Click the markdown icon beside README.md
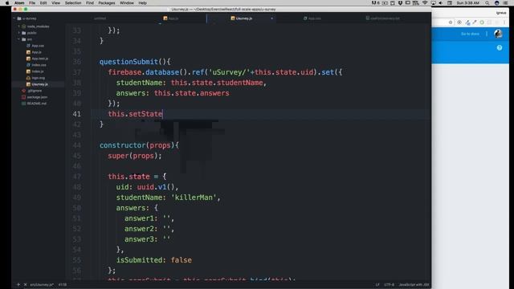 [x=23, y=104]
